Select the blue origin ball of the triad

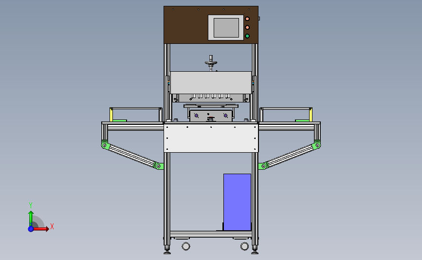point(31,229)
